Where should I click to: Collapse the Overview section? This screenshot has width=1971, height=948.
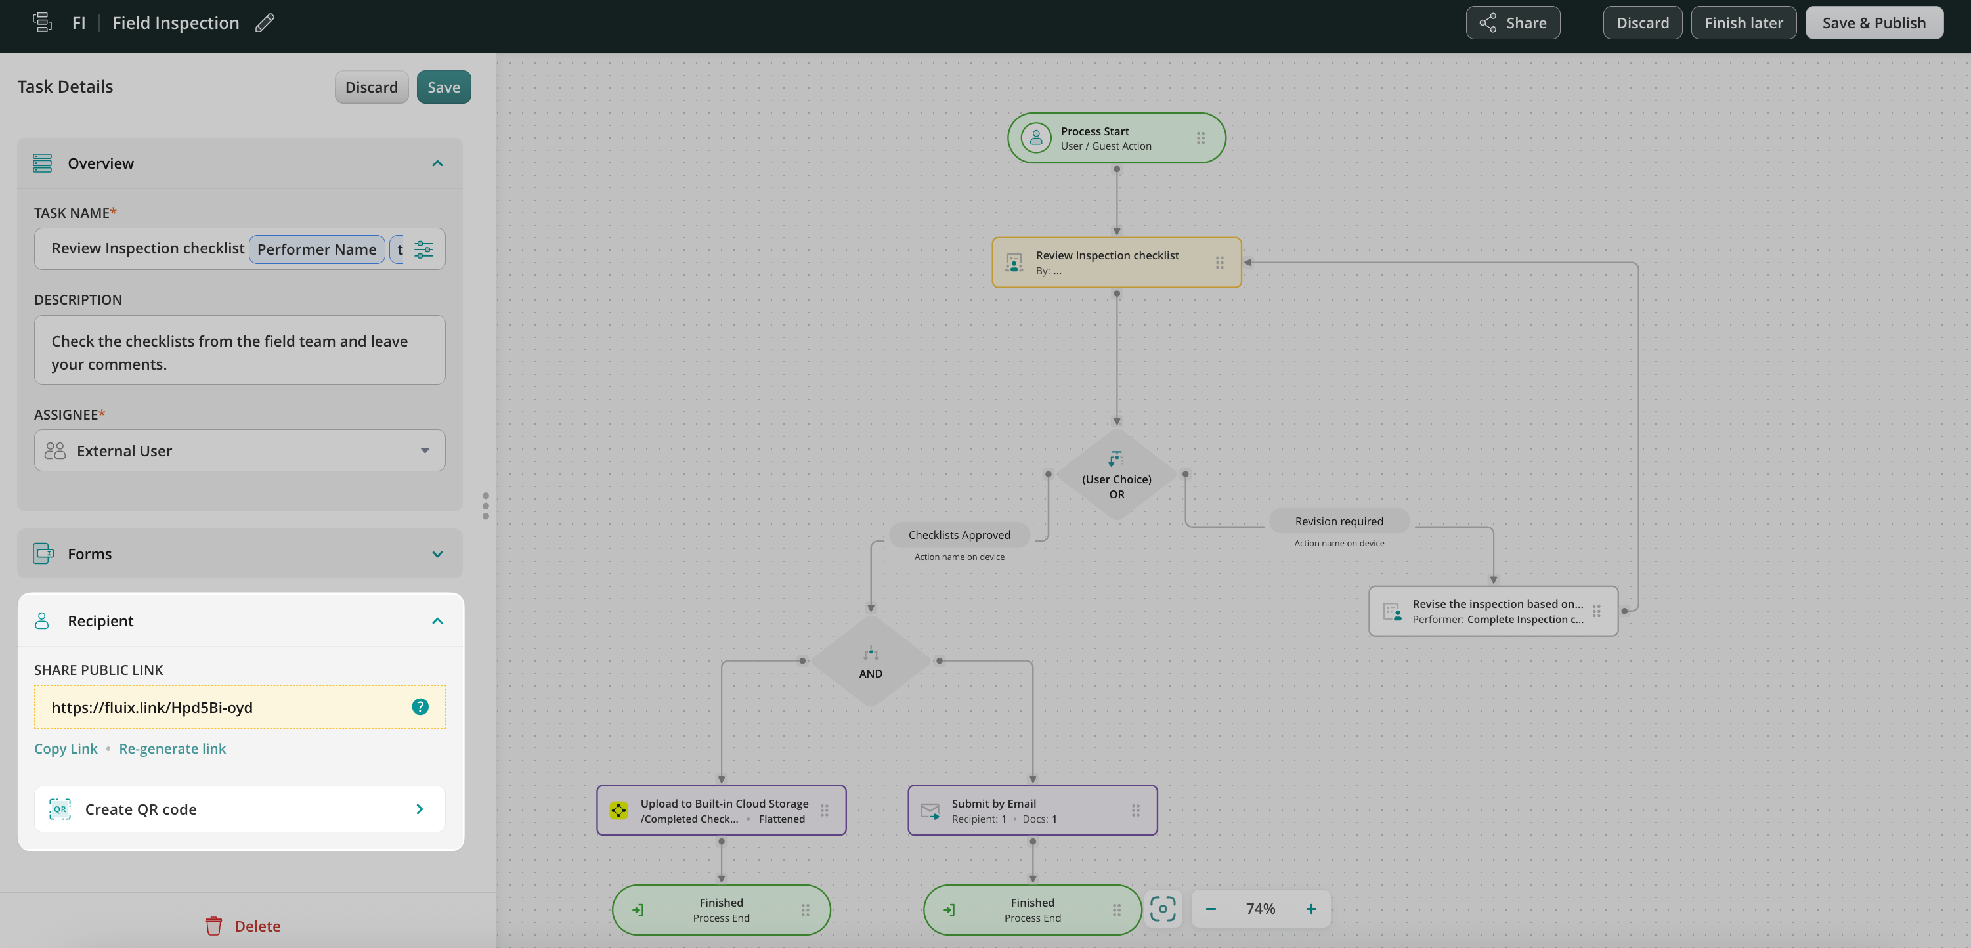(x=437, y=163)
